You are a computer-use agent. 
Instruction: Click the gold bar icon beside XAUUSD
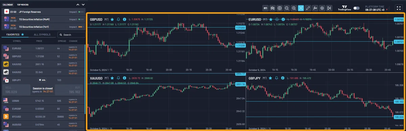[x=6, y=64]
